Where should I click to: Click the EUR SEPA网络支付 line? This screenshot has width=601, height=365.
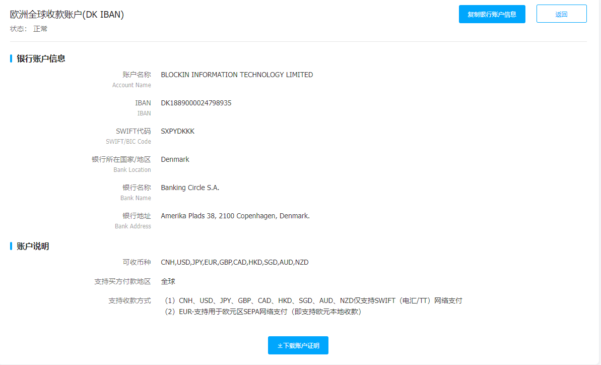coord(262,312)
